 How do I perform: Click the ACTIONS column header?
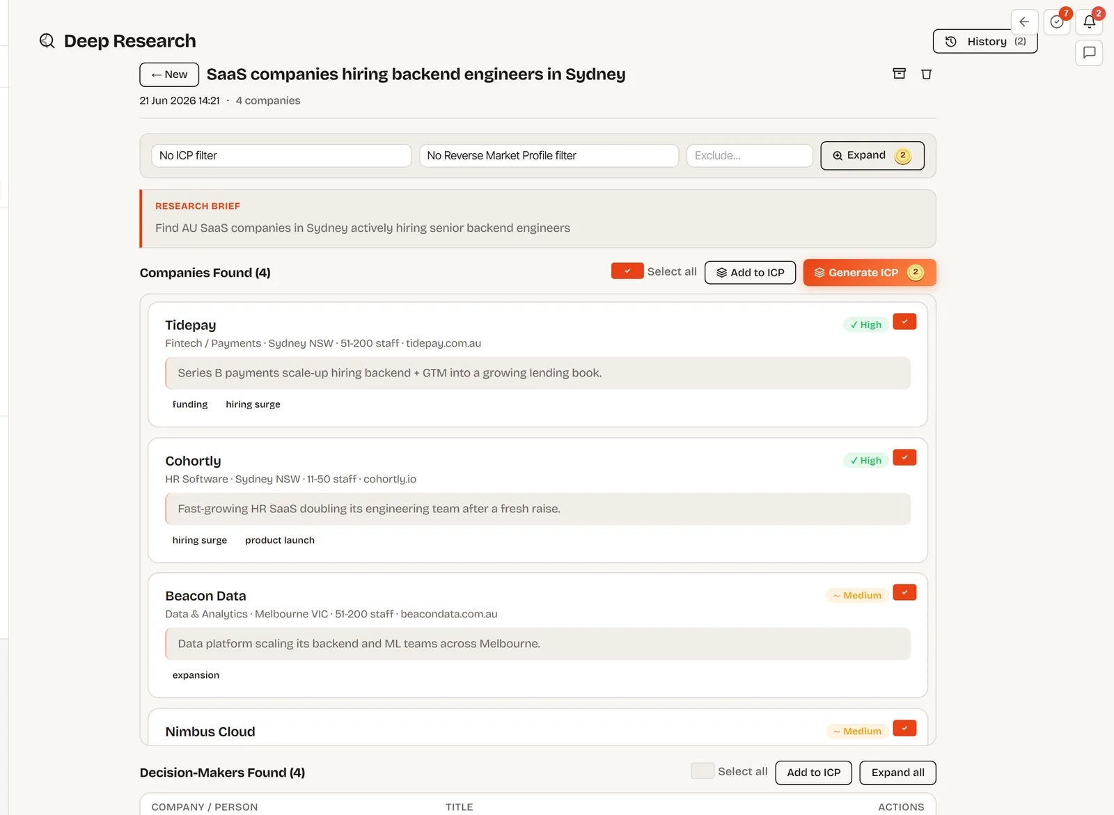pyautogui.click(x=901, y=807)
